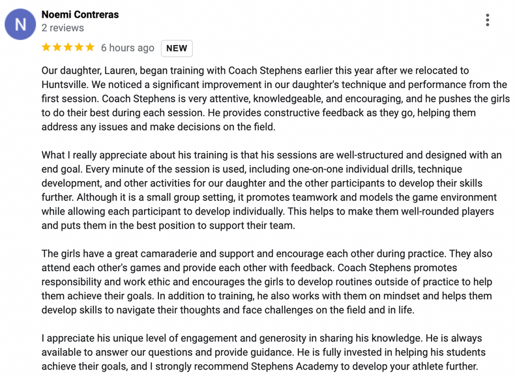
Task: Open Noemi Contreras's profile name
Action: point(80,14)
